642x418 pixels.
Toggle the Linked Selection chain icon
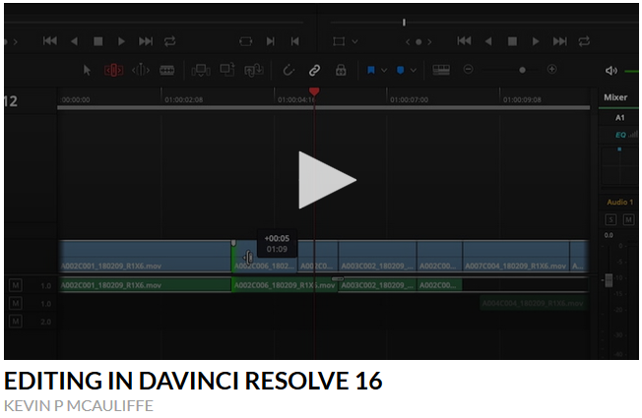click(314, 71)
